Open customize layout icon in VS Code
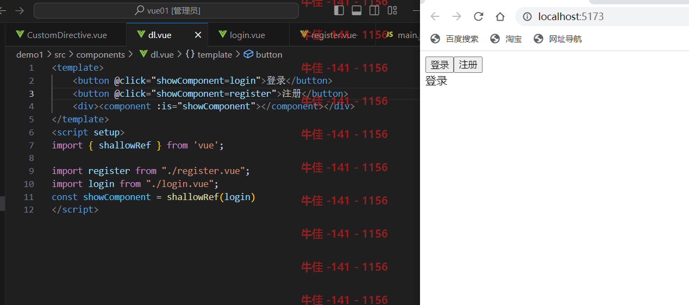This screenshot has width=689, height=305. (x=392, y=10)
